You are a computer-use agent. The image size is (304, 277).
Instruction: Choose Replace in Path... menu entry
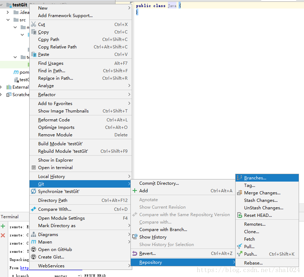click(x=81, y=78)
